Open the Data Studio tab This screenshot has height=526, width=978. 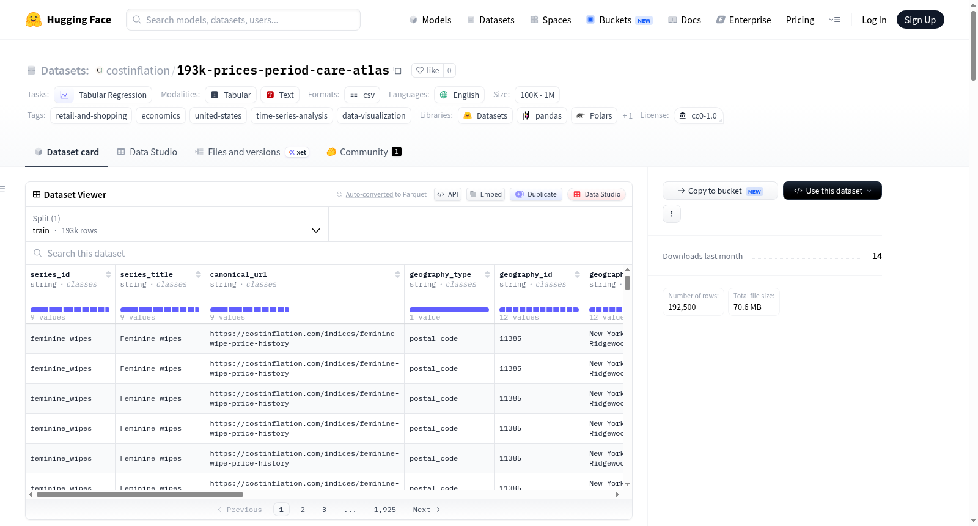[x=147, y=152]
